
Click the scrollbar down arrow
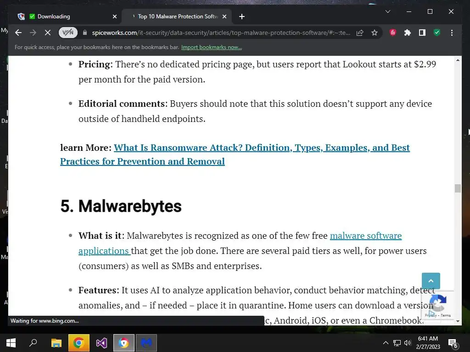point(458,321)
